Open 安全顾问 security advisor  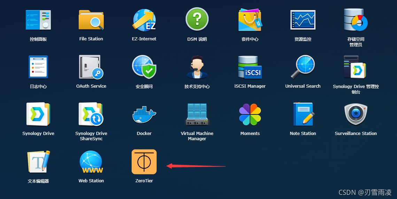click(x=144, y=67)
